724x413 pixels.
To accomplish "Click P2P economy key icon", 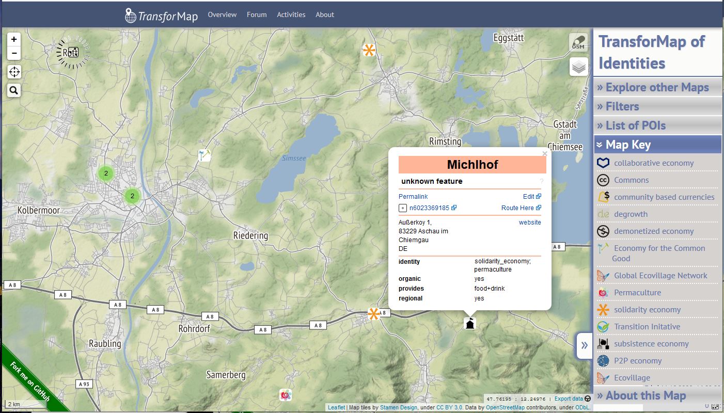I will [x=603, y=361].
